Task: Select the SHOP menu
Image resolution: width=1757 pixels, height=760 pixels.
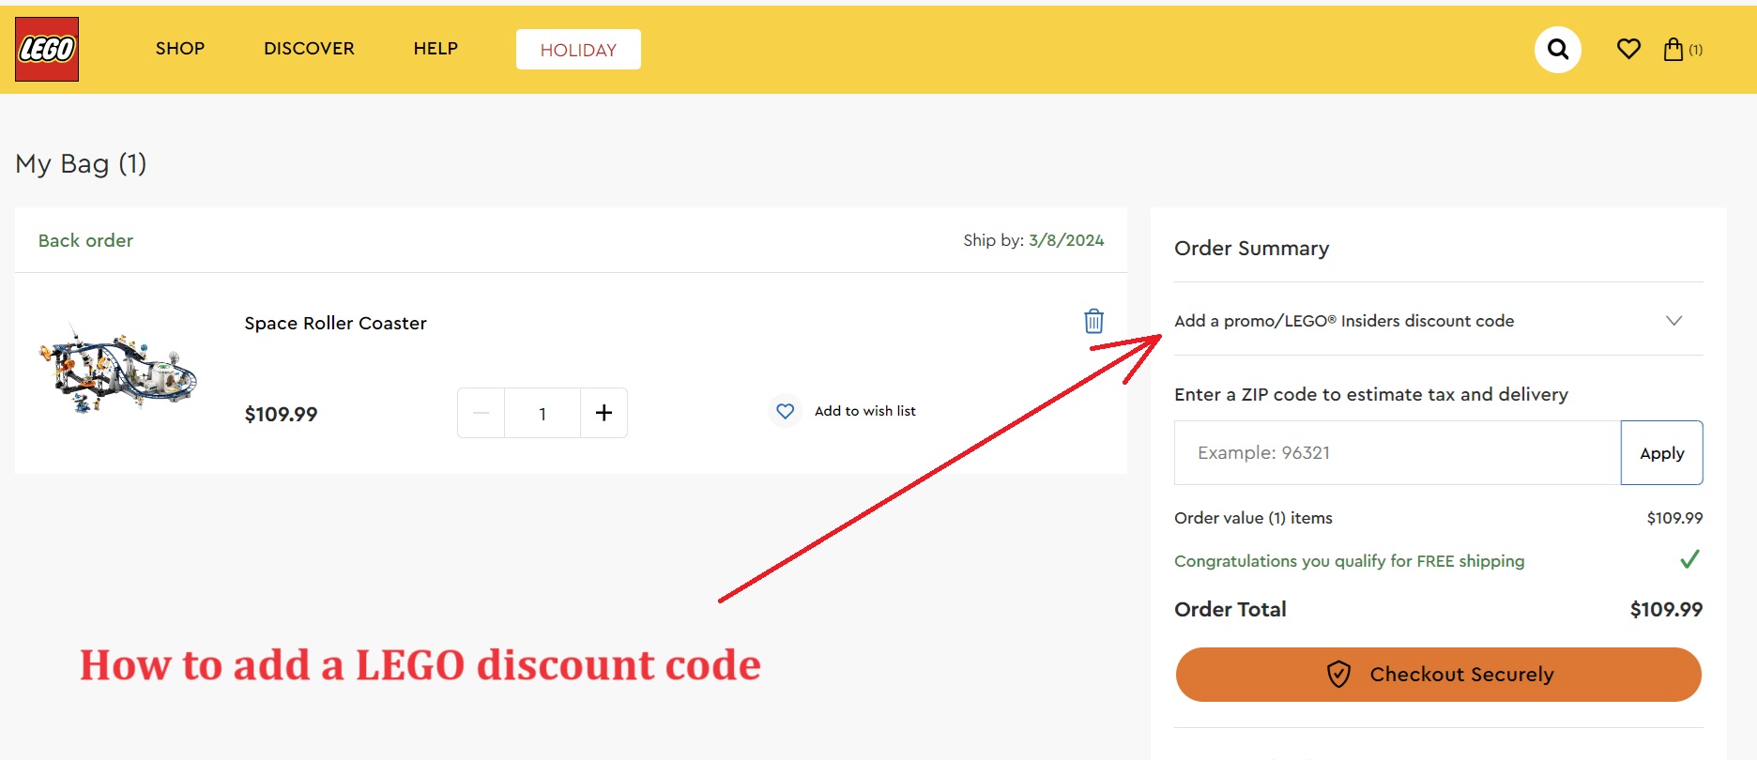Action: (x=180, y=48)
